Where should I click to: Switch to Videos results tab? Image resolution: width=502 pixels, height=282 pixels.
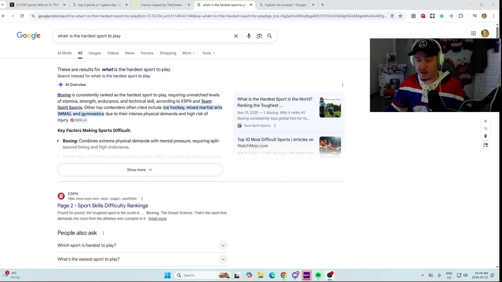[113, 53]
